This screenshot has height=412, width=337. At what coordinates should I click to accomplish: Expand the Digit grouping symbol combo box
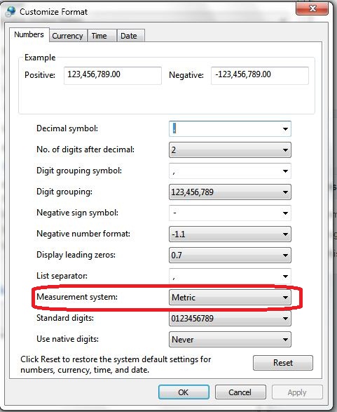coord(230,171)
